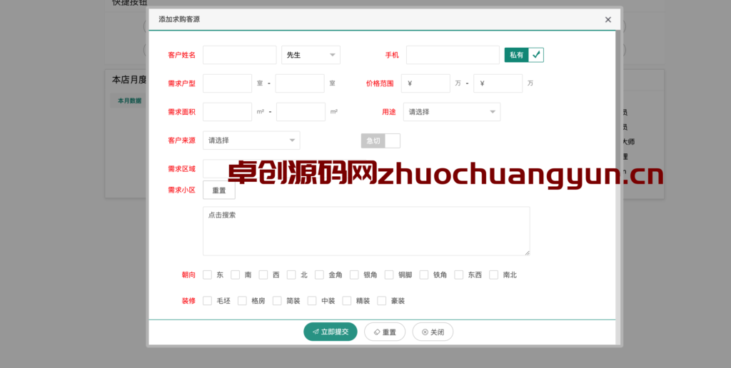Check the 中装 decoration checkbox
Image resolution: width=731 pixels, height=368 pixels.
[313, 301]
